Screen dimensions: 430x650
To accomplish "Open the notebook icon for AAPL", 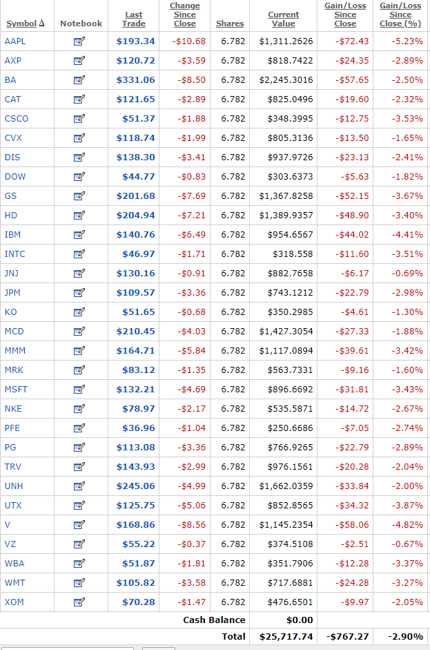I will click(79, 41).
